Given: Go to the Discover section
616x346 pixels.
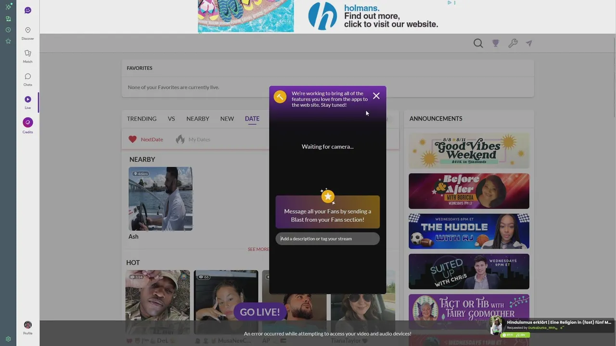Looking at the screenshot, I should pos(28,33).
